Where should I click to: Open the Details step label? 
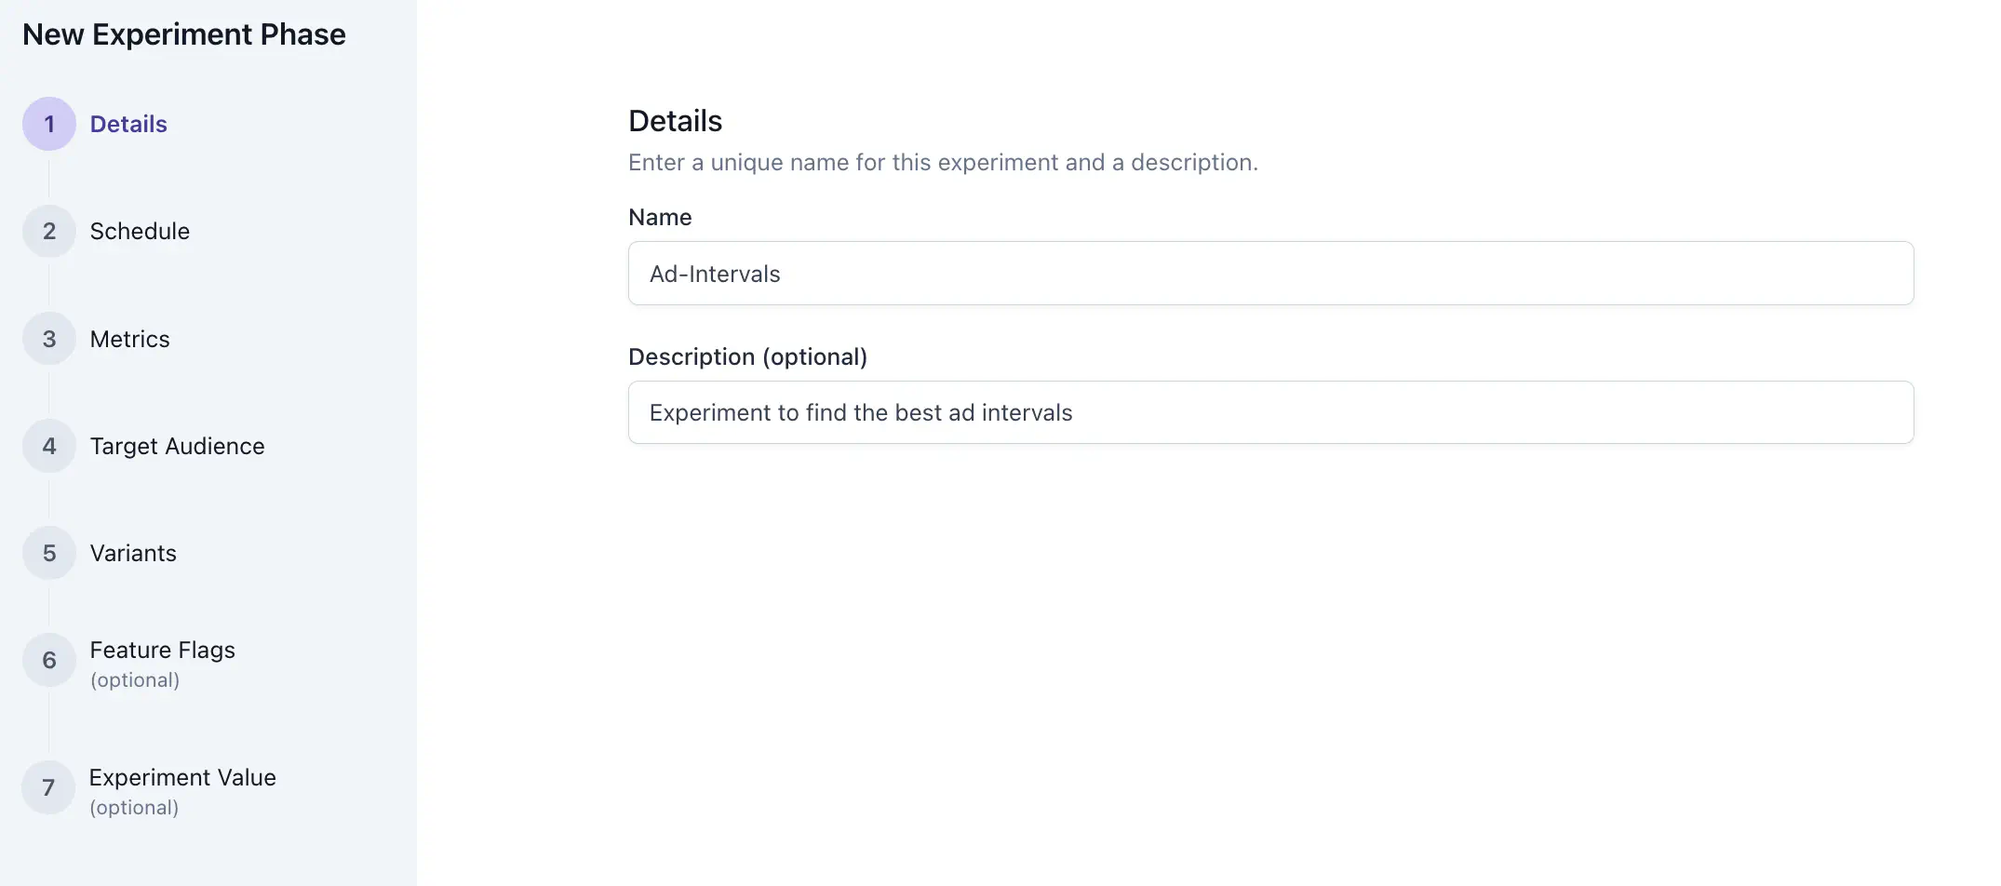(x=128, y=124)
